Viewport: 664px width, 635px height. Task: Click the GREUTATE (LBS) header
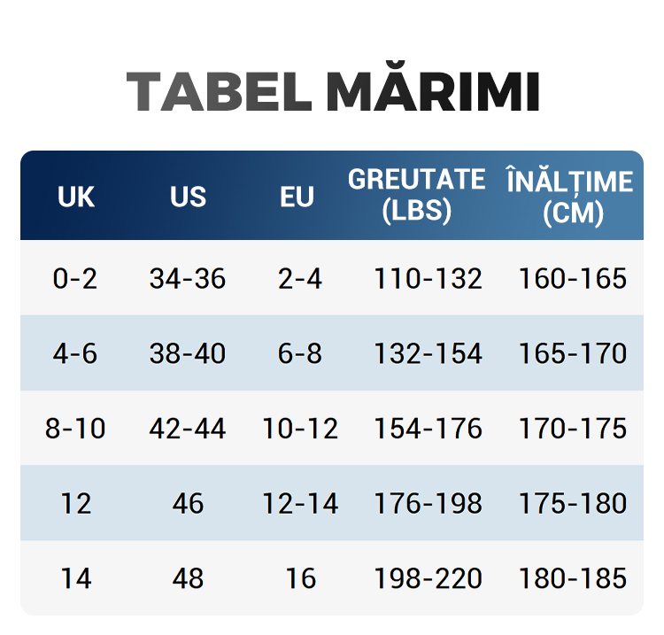[416, 195]
